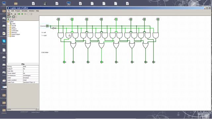The height and width of the screenshot is (119, 212).
Task: Click the Label field value Direction
Action: pyautogui.click(x=31, y=78)
